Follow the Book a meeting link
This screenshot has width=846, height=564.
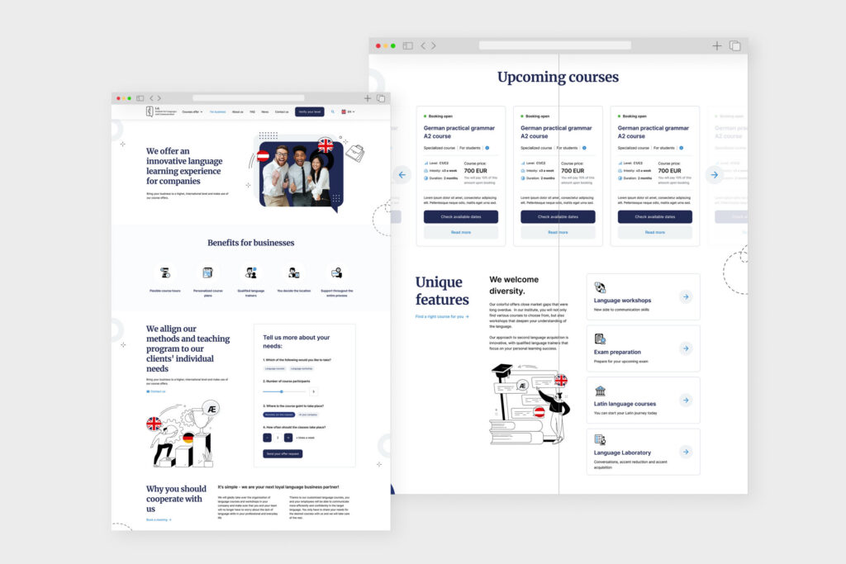pos(159,519)
